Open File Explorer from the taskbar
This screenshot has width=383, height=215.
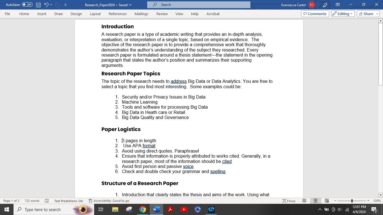pyautogui.click(x=115, y=209)
